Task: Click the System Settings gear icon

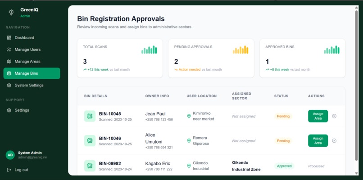Action: (9, 85)
